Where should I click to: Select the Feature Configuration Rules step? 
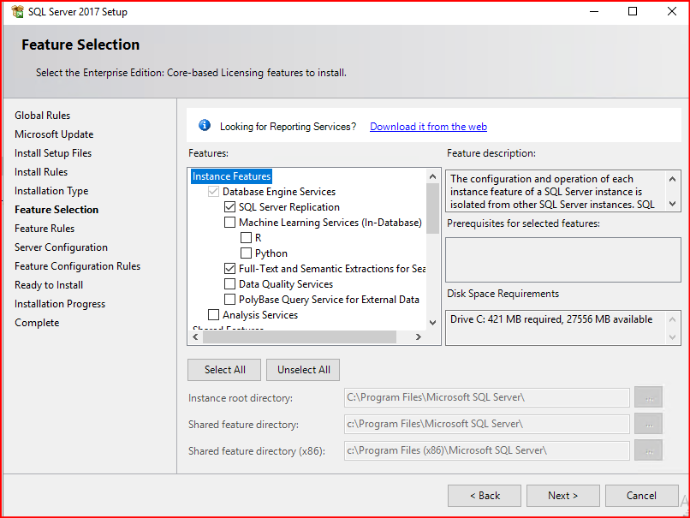tap(77, 266)
